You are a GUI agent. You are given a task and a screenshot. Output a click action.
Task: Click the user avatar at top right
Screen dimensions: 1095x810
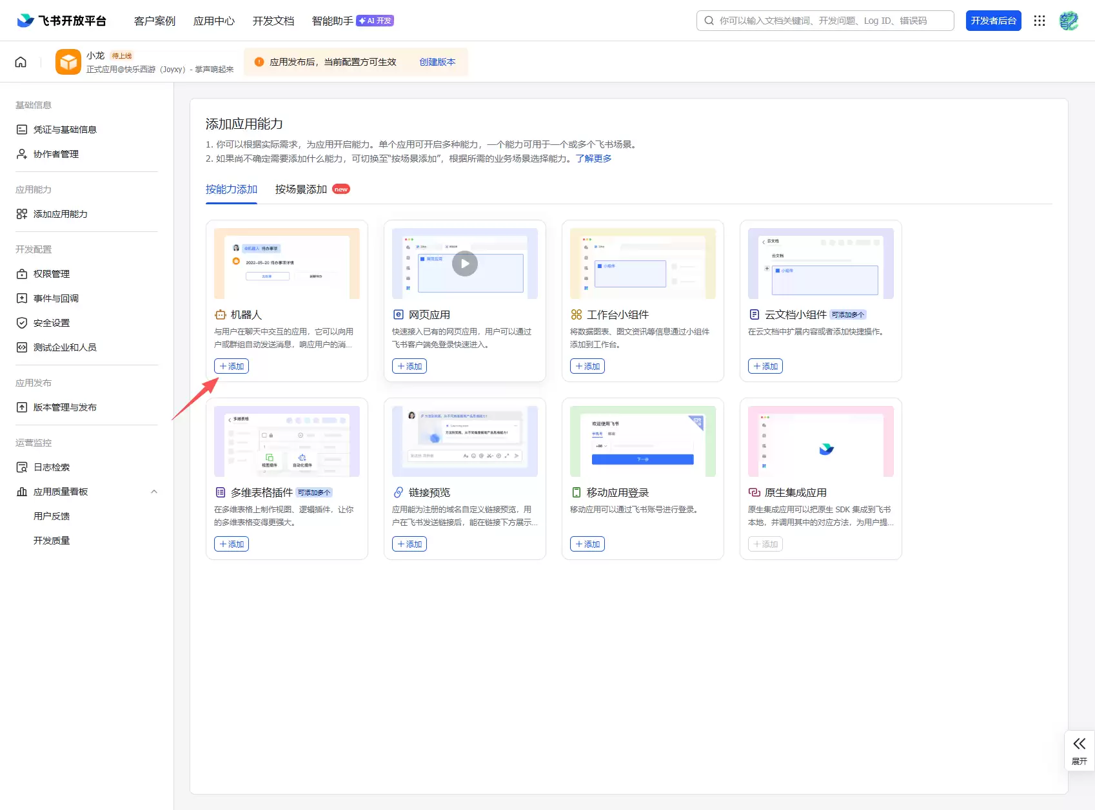point(1069,21)
